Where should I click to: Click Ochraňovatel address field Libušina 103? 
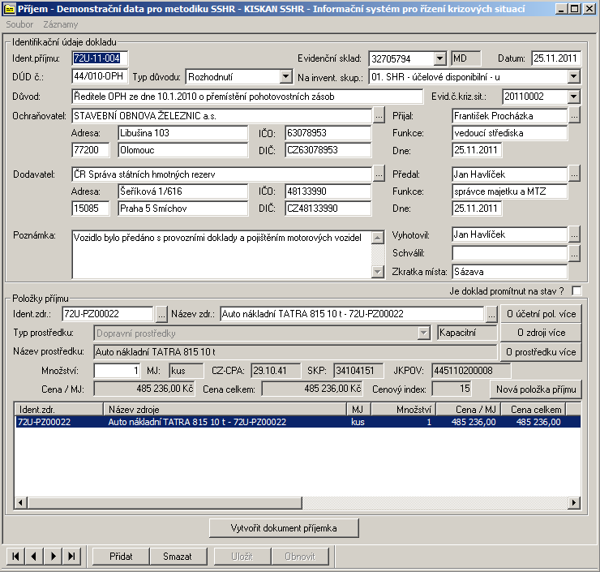(x=183, y=133)
